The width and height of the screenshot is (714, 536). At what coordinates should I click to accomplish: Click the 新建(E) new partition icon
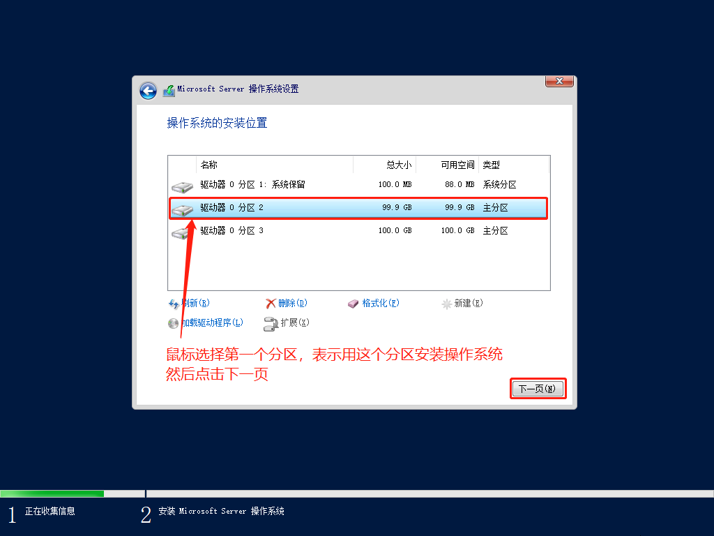click(446, 303)
